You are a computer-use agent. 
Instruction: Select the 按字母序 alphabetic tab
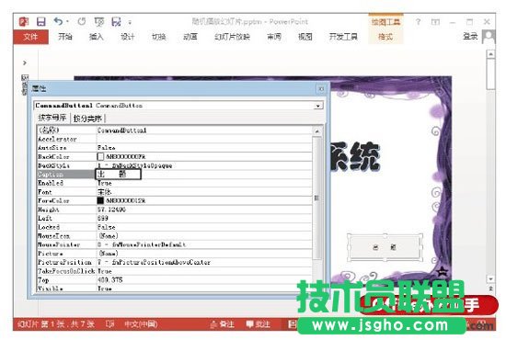pyautogui.click(x=52, y=118)
